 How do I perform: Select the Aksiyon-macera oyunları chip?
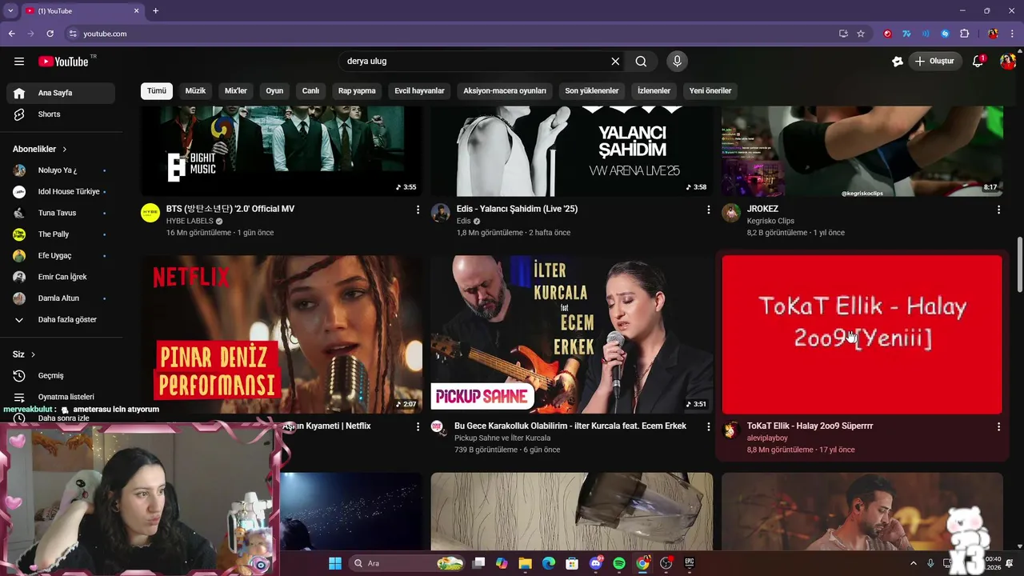coord(505,90)
